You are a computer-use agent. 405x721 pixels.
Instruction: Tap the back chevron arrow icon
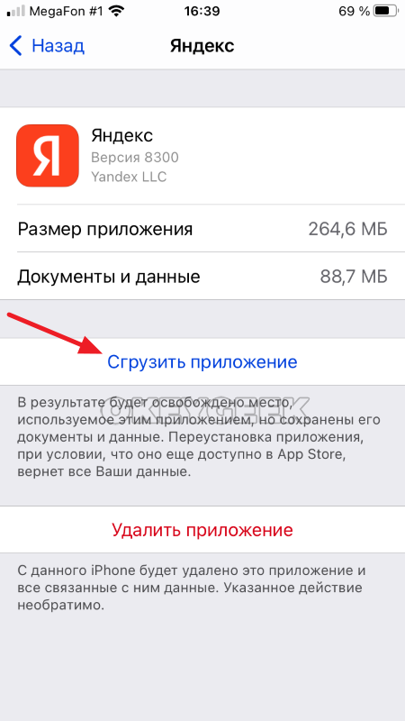[15, 47]
